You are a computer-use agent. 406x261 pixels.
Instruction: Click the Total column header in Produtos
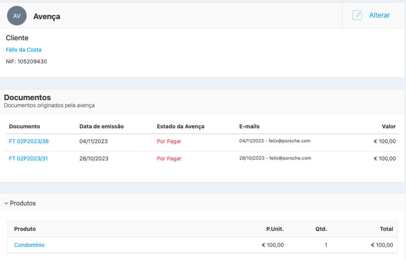386,229
